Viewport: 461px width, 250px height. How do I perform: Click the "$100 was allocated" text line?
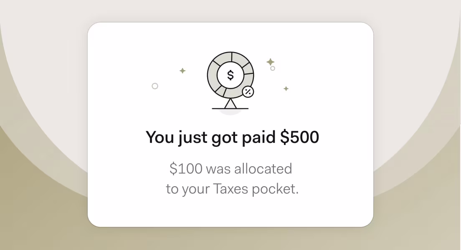[231, 169]
